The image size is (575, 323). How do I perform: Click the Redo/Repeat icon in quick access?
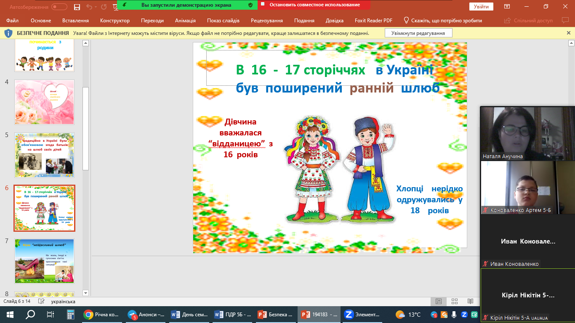pos(104,7)
